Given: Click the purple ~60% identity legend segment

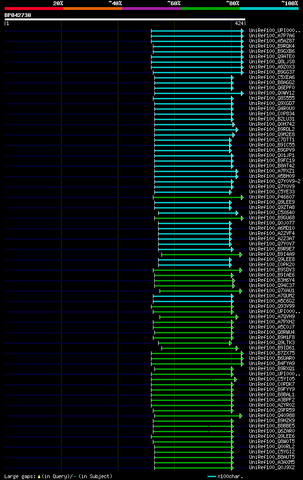Looking at the screenshot, I should (151, 9).
